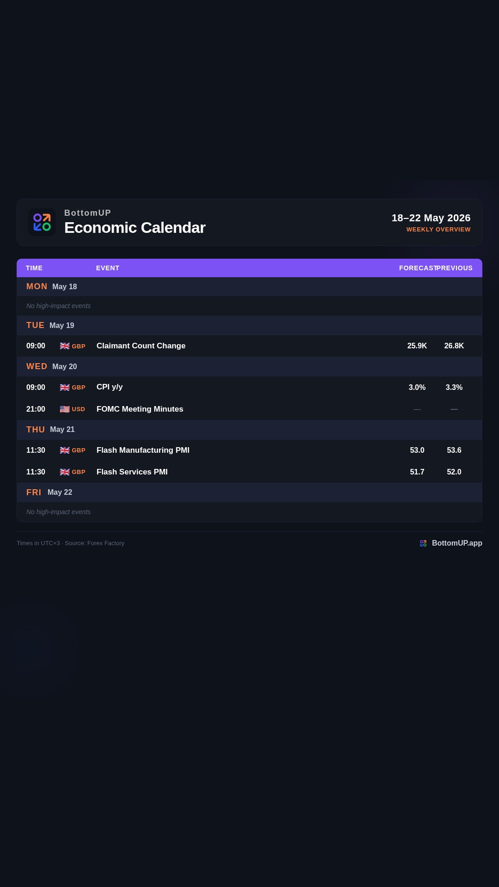This screenshot has width=499, height=887.
Task: Click the US flag on FOMC Meeting Minutes row
Action: pos(65,409)
